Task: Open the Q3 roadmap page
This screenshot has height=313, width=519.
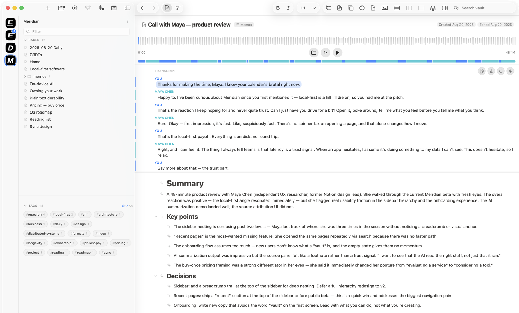Action: (x=41, y=112)
